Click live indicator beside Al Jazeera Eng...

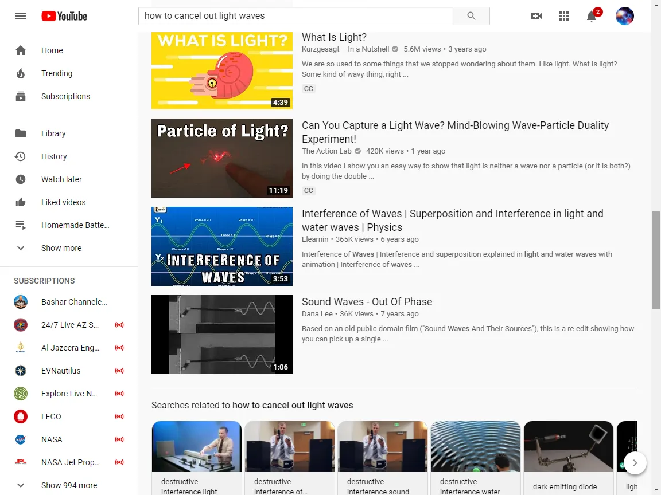119,348
